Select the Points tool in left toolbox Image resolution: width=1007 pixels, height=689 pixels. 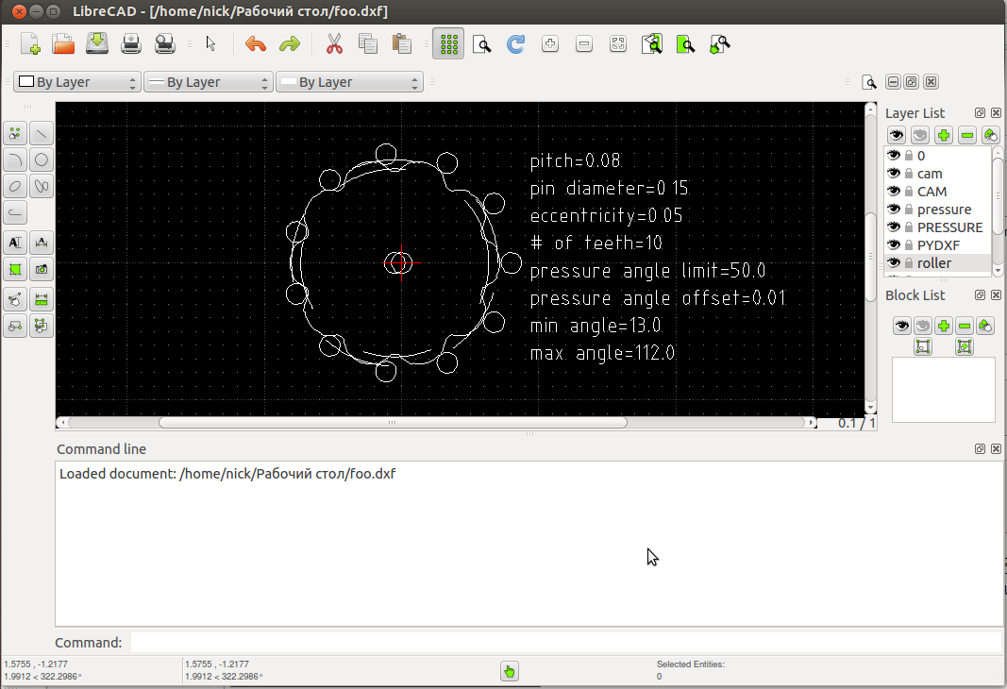pyautogui.click(x=15, y=134)
